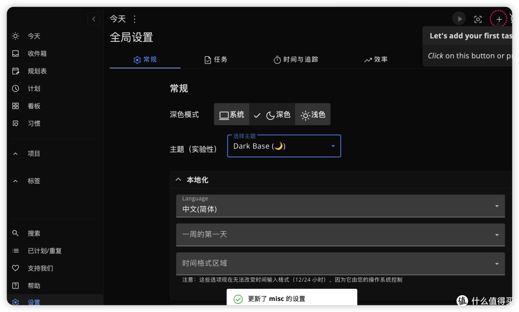519x312 pixels.
Task: Select 深色 dark mode option
Action: [x=272, y=114]
